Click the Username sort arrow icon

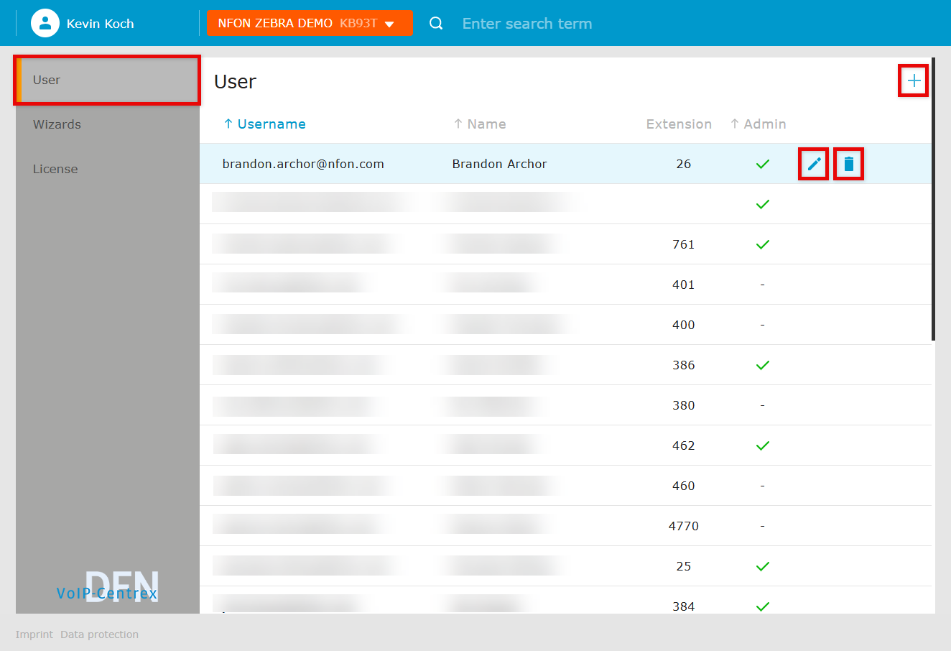pos(228,124)
